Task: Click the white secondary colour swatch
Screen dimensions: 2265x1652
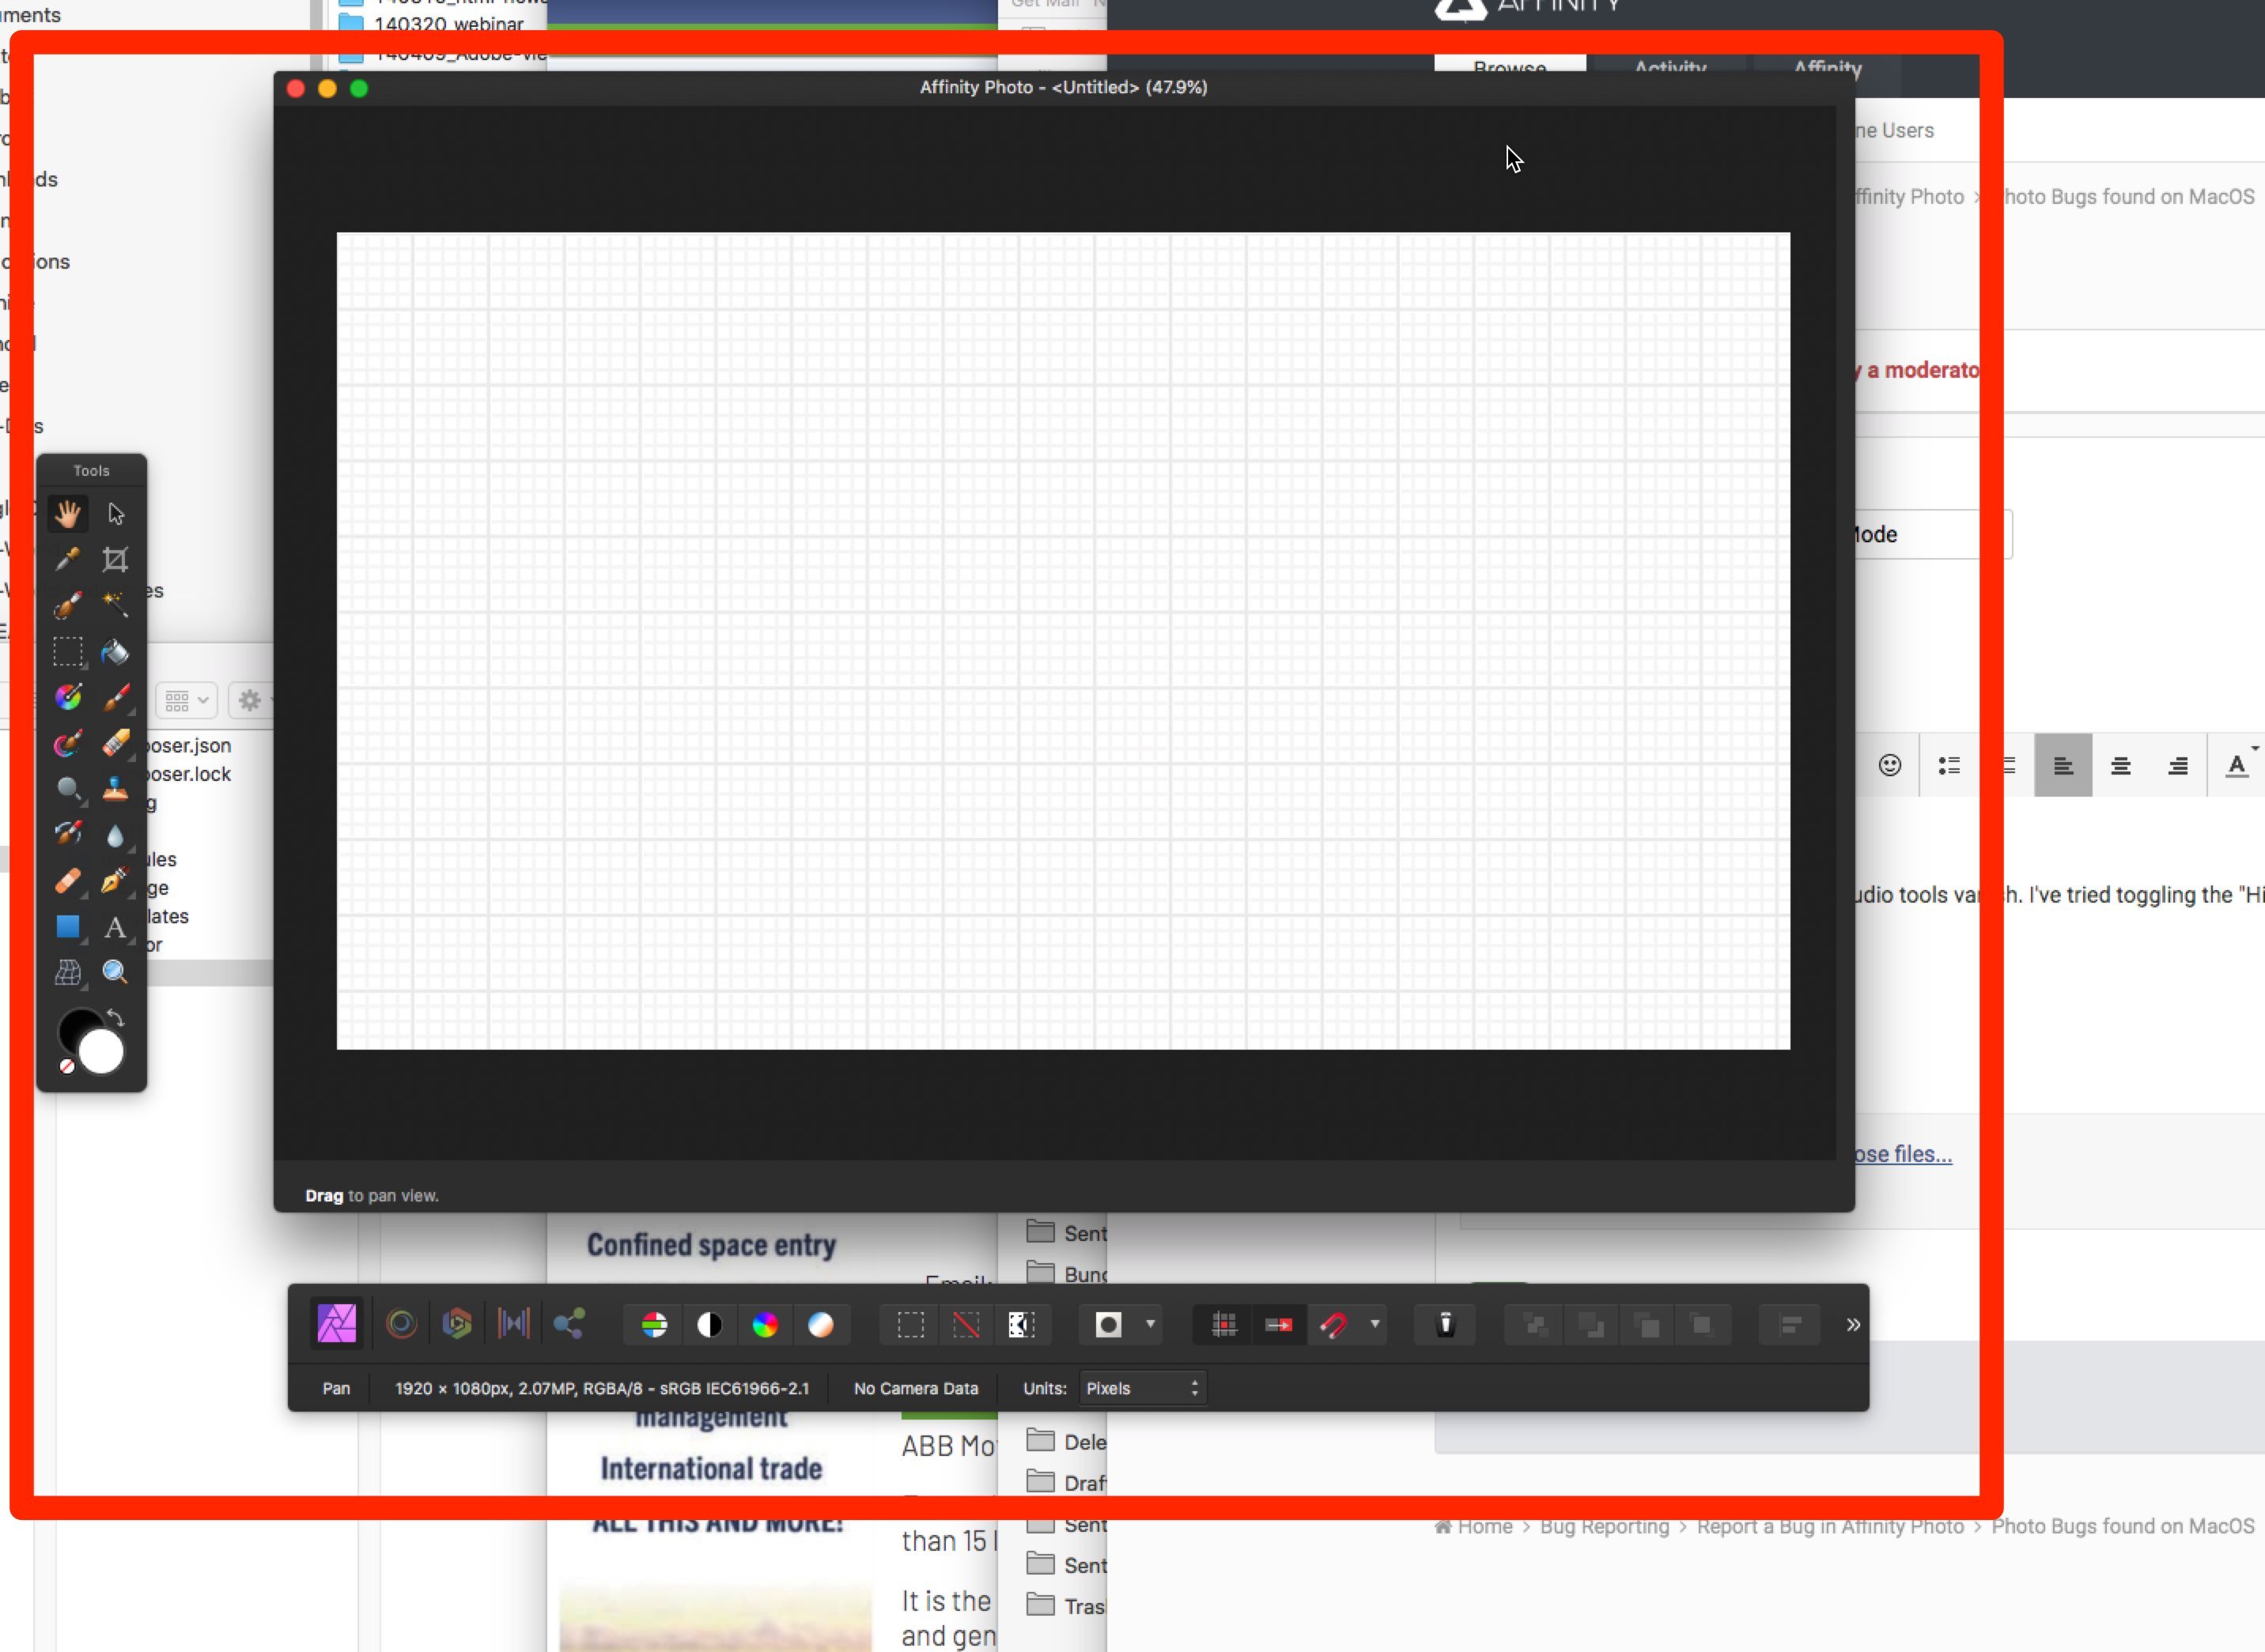Action: (x=101, y=1053)
